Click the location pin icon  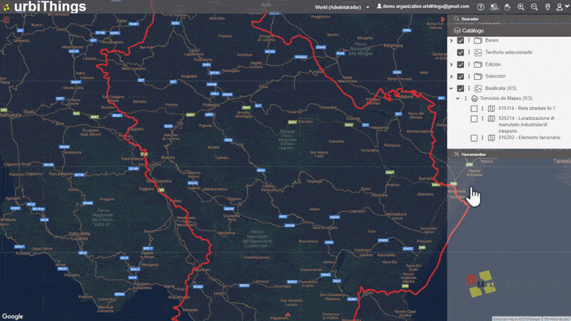click(x=547, y=7)
